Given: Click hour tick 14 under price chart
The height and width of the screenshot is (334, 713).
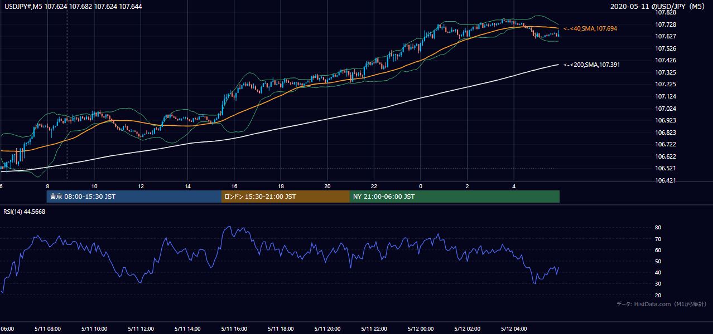Looking at the screenshot, I should [187, 186].
